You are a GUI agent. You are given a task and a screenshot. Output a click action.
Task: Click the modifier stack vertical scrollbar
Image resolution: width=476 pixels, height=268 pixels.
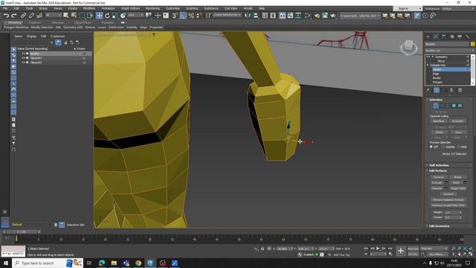click(473, 70)
